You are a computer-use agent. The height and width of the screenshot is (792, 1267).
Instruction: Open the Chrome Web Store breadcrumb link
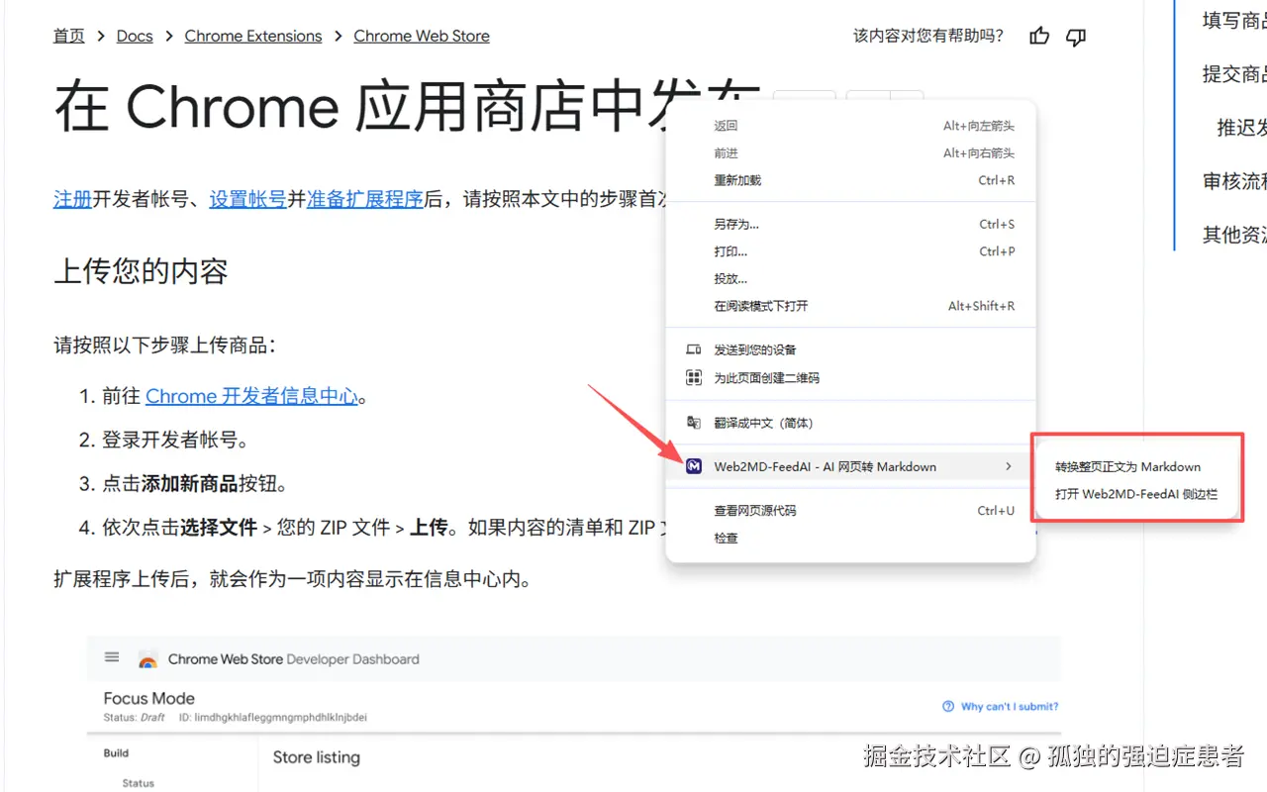point(422,36)
